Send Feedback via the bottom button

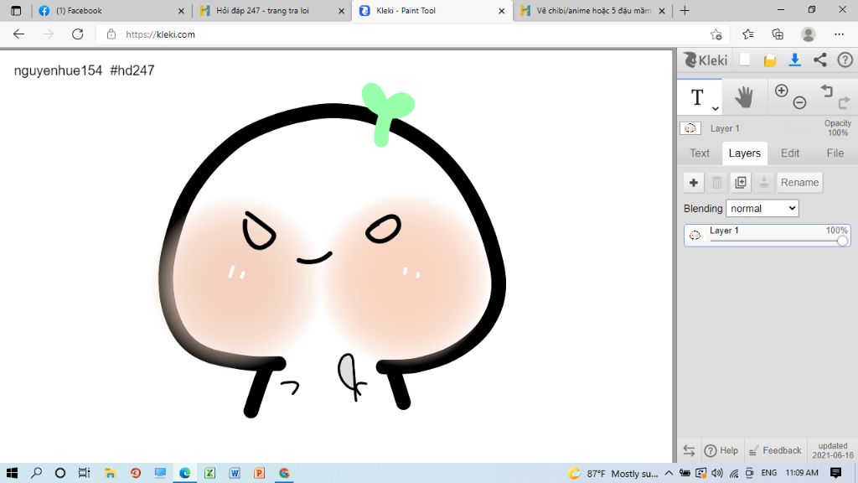click(775, 450)
